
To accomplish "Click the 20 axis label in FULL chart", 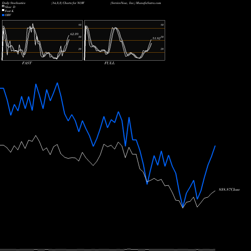I will (162, 49).
